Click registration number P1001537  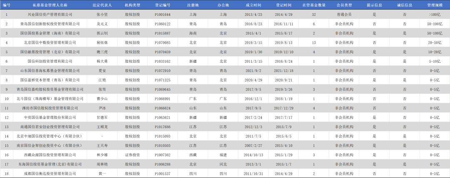point(162,174)
